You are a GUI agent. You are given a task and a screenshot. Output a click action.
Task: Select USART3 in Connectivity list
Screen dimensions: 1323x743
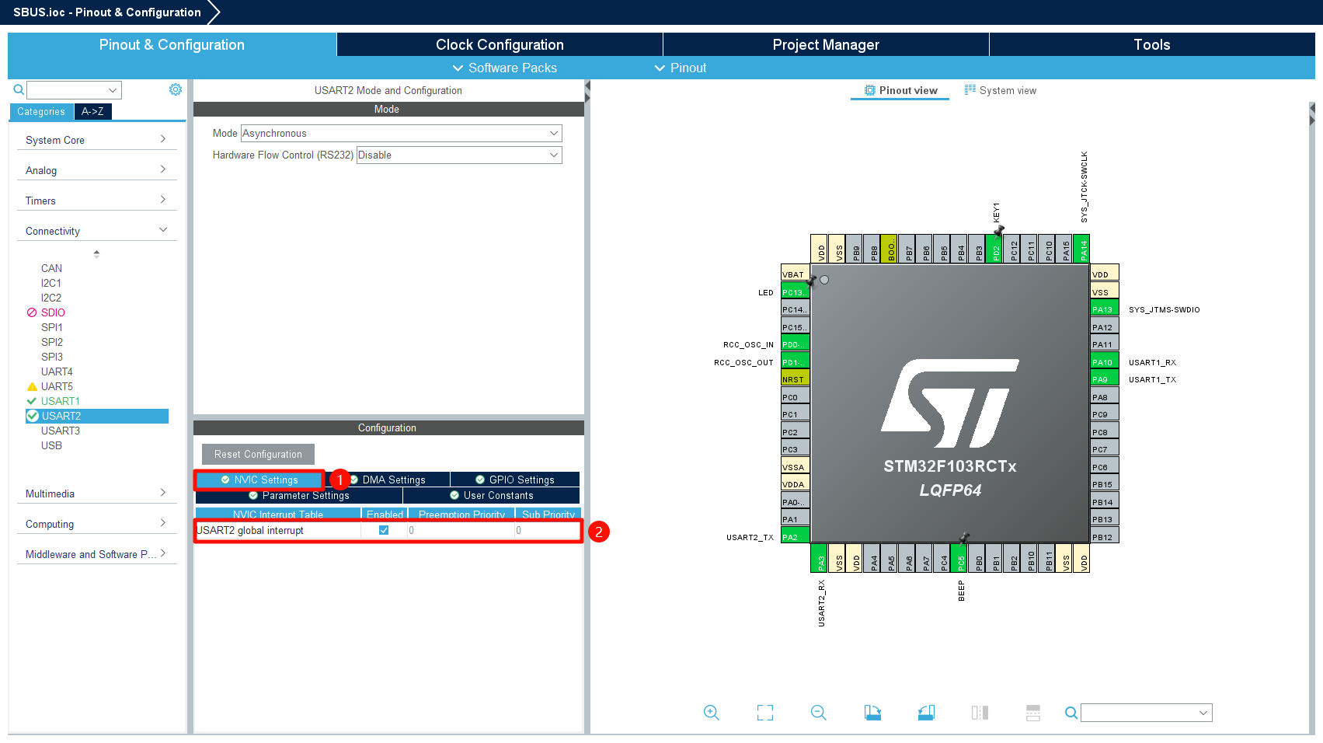(61, 431)
